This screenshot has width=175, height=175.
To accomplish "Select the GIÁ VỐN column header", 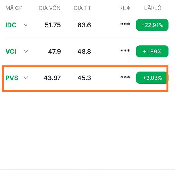I will point(50,8).
